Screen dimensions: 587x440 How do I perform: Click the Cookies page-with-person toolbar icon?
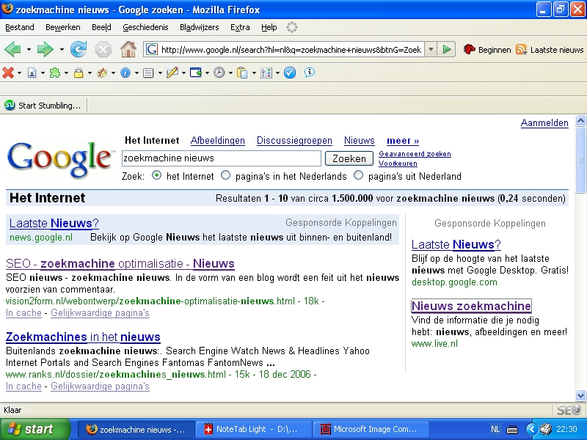[x=32, y=73]
